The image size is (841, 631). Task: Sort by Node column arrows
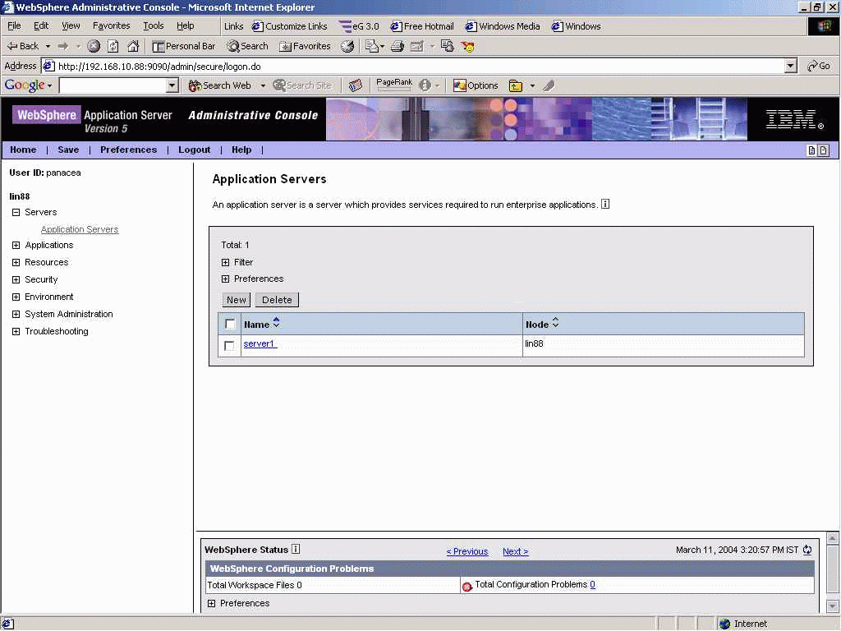point(555,322)
